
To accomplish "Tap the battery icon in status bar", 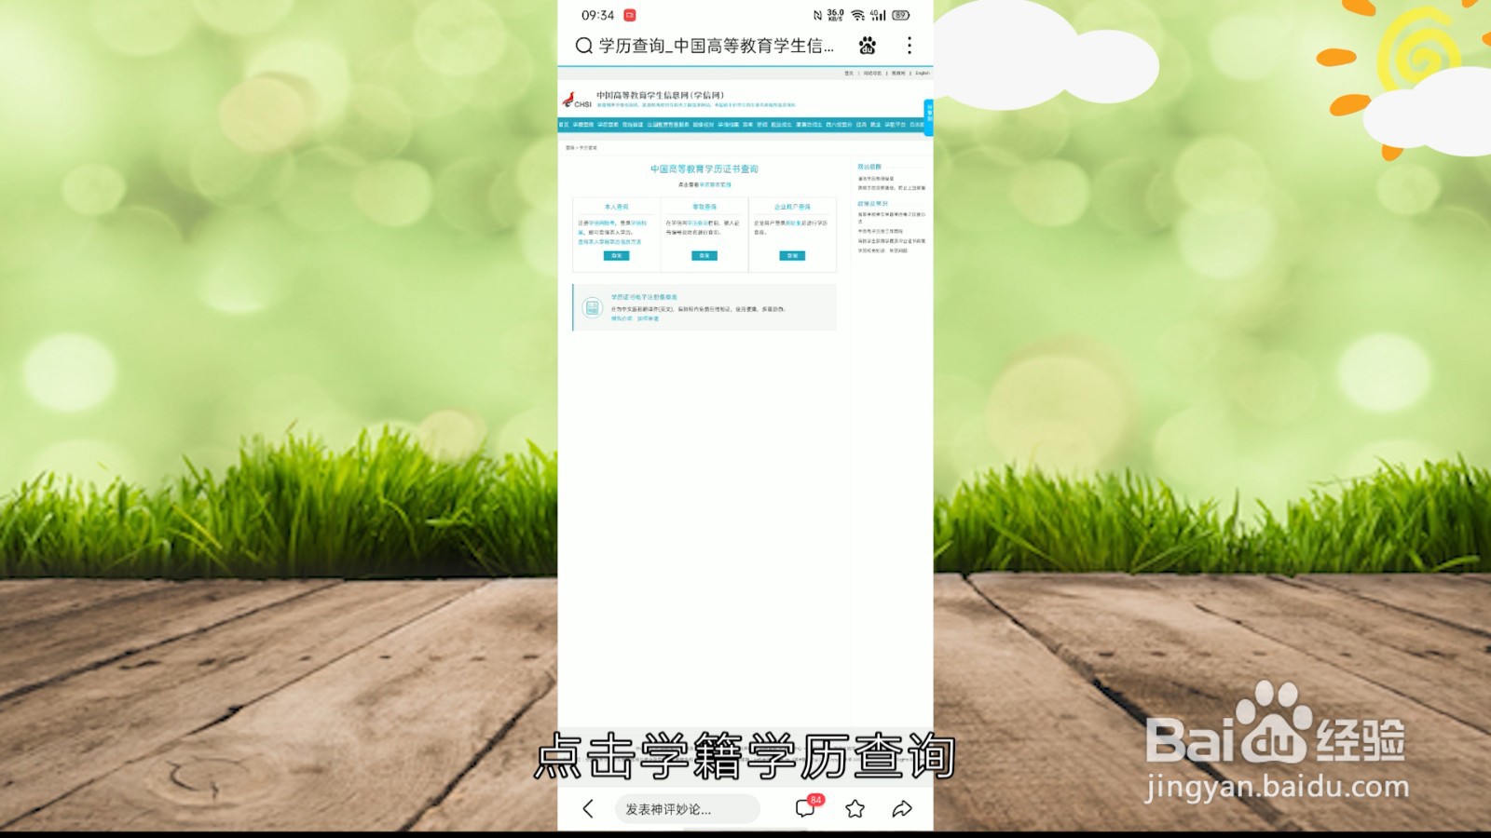I will click(900, 15).
